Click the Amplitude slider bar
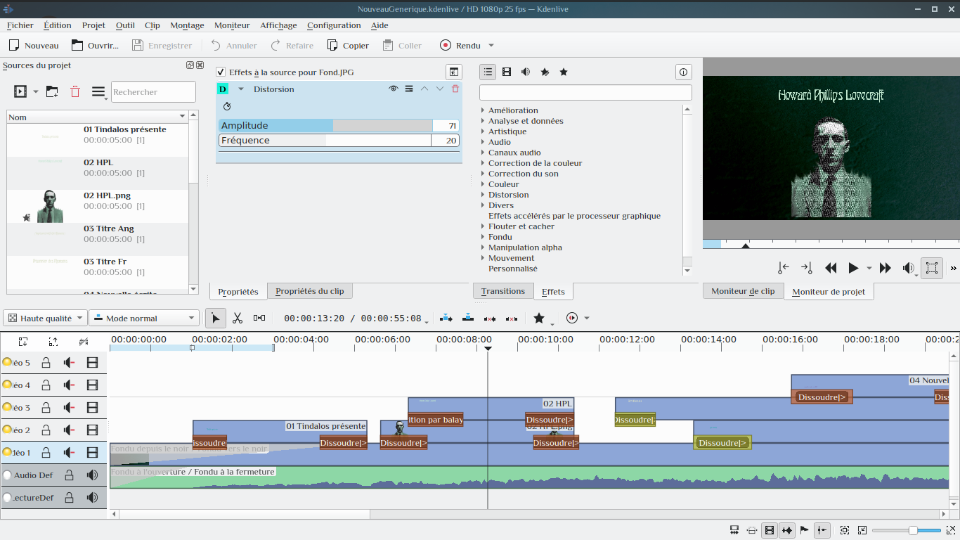960x540 pixels. click(325, 125)
